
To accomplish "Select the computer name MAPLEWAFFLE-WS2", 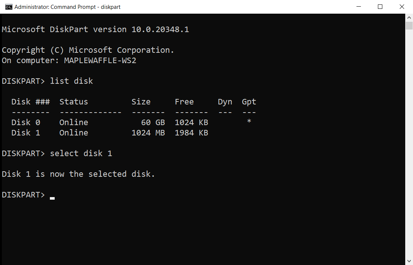I will coord(100,60).
